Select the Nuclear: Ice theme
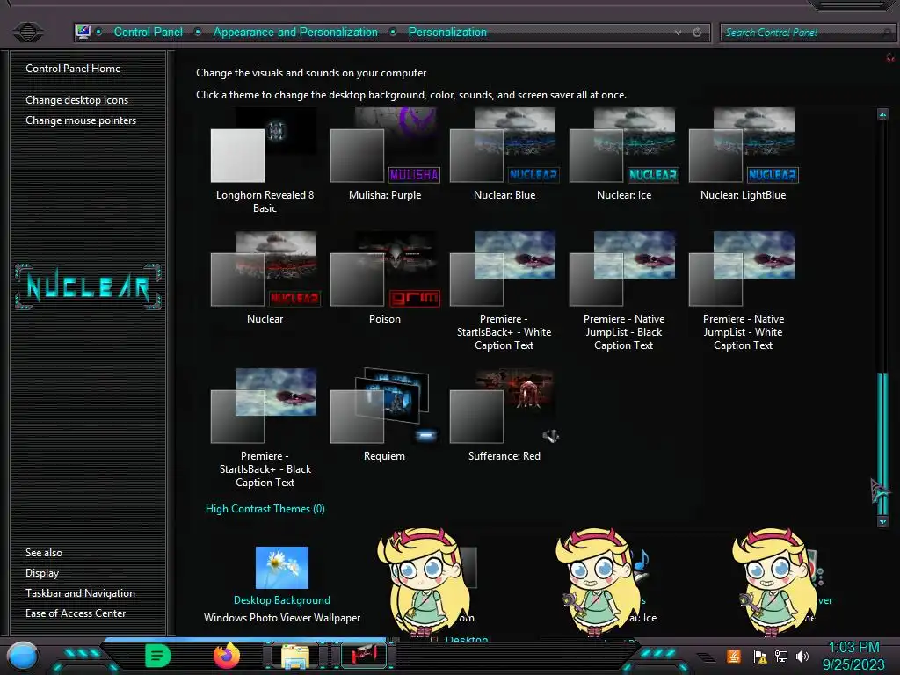The height and width of the screenshot is (675, 900). click(624, 155)
